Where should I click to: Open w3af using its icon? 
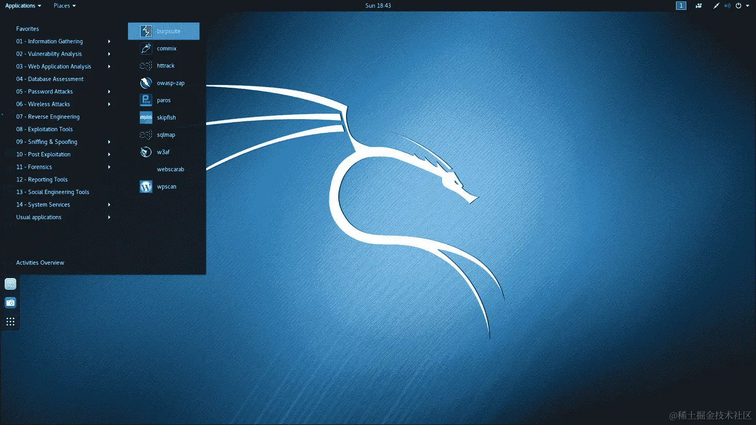point(146,152)
